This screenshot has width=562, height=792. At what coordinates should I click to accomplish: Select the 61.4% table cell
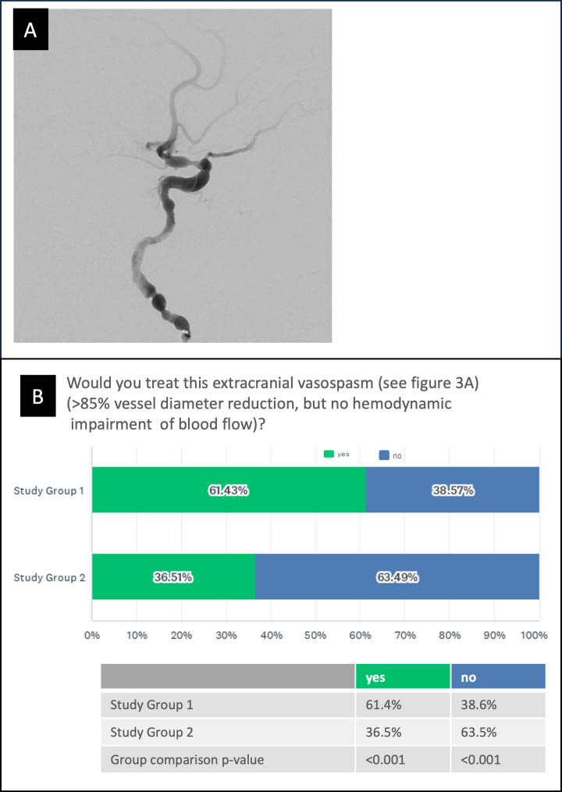[x=403, y=705]
